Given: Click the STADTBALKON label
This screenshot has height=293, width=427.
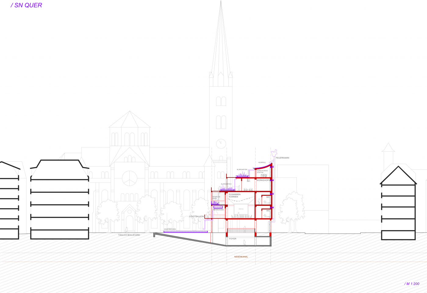Looking at the screenshot, I should coord(196,216).
